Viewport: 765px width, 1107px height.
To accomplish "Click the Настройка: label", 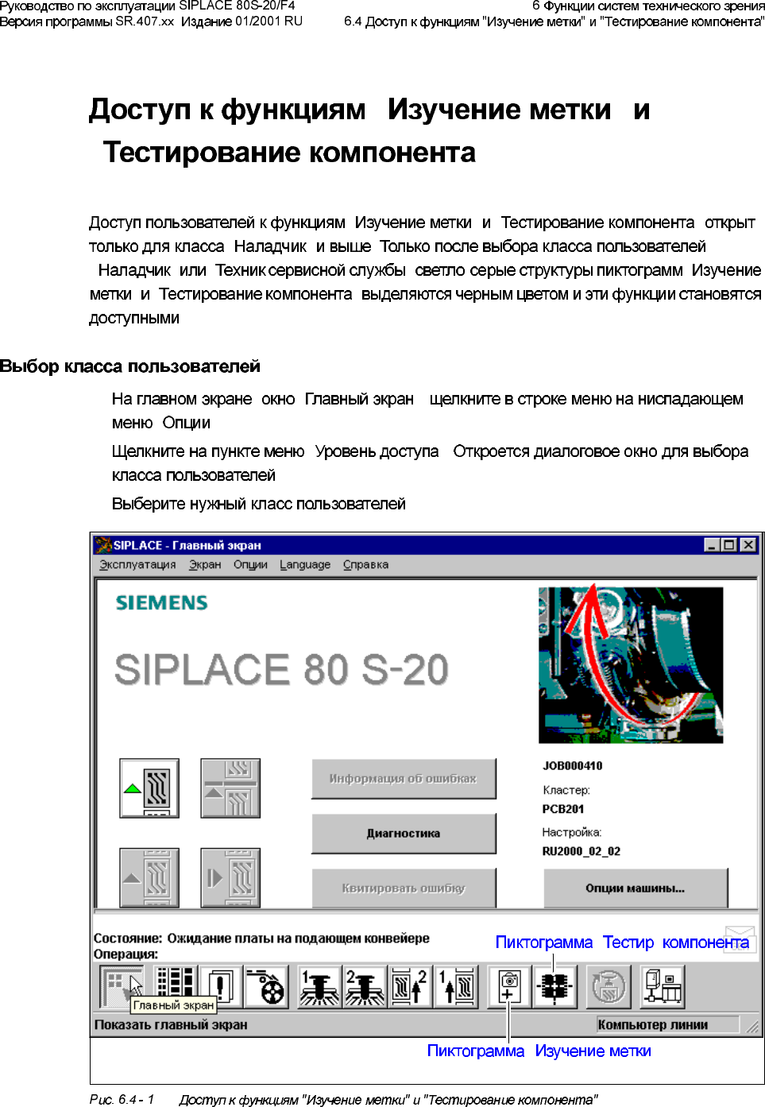I will [572, 832].
